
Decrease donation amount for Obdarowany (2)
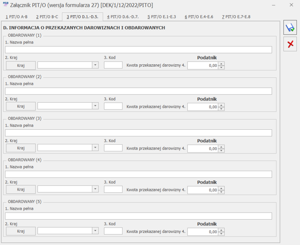tap(221, 109)
